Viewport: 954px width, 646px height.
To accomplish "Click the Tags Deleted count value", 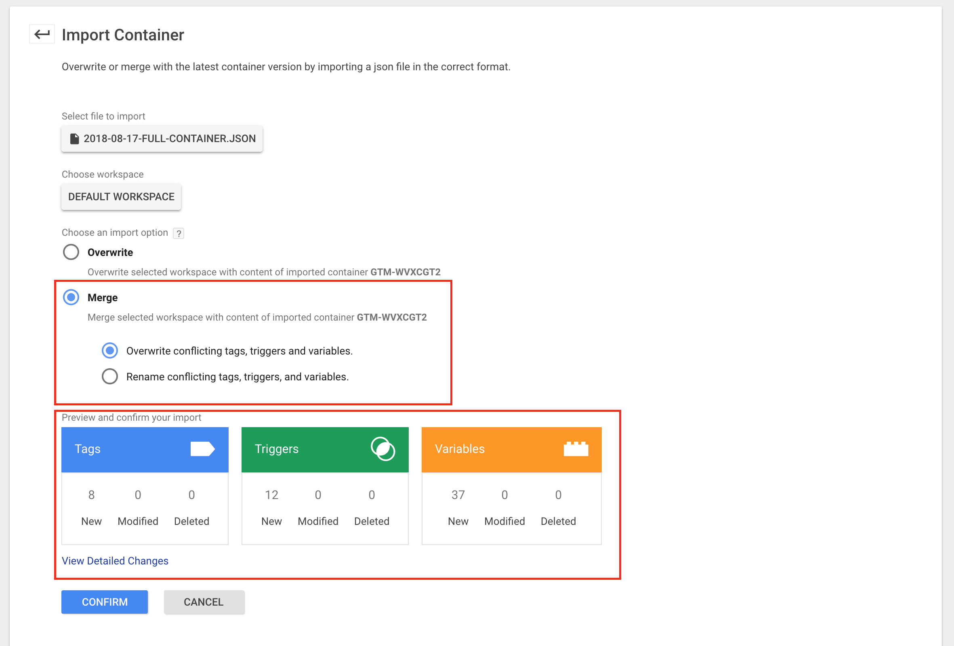I will pos(191,495).
